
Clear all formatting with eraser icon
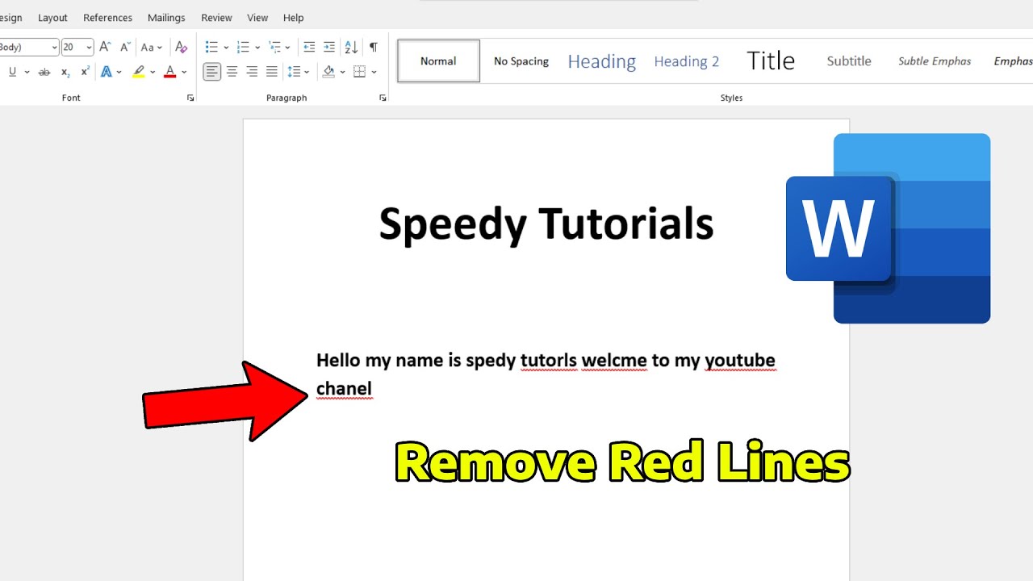pos(182,47)
